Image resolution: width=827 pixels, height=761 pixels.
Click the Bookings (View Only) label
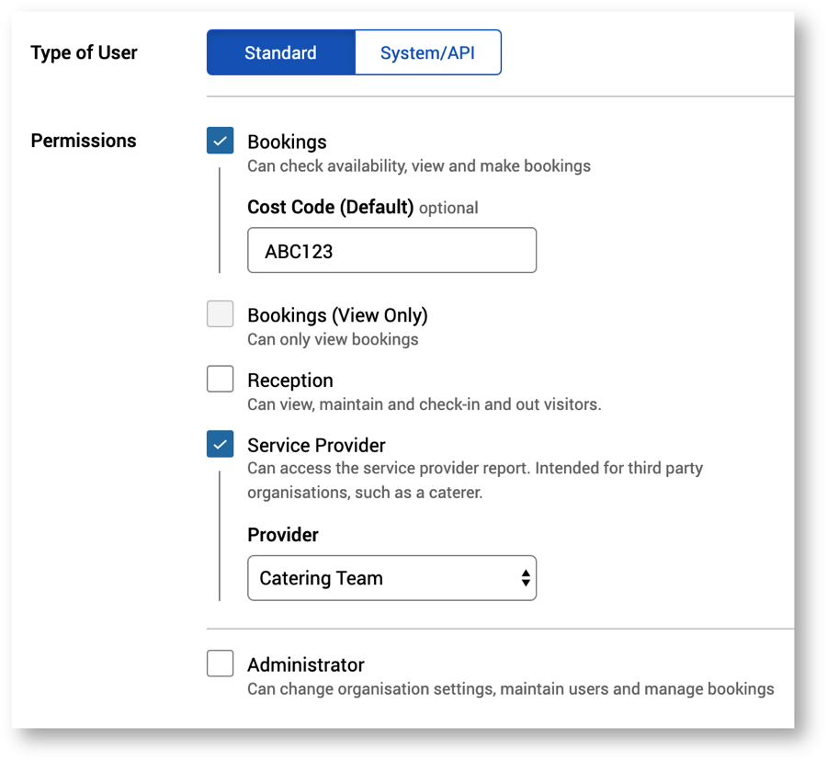[x=337, y=315]
